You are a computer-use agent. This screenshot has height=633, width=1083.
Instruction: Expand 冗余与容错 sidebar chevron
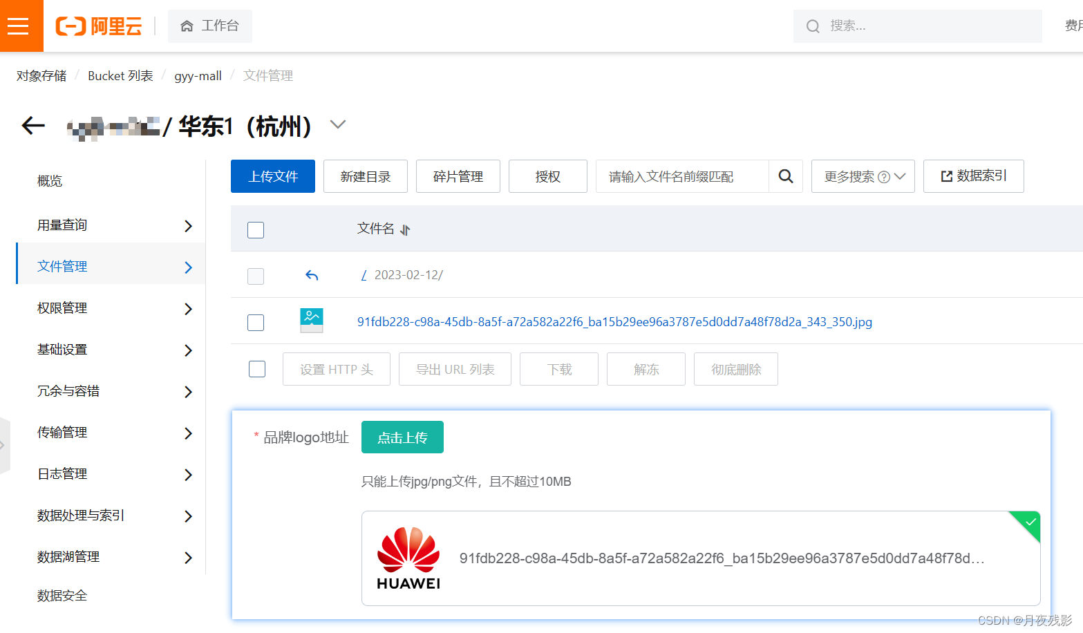[x=188, y=392]
